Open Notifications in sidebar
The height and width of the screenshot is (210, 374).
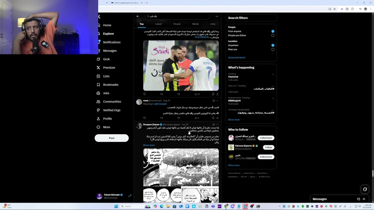(112, 42)
